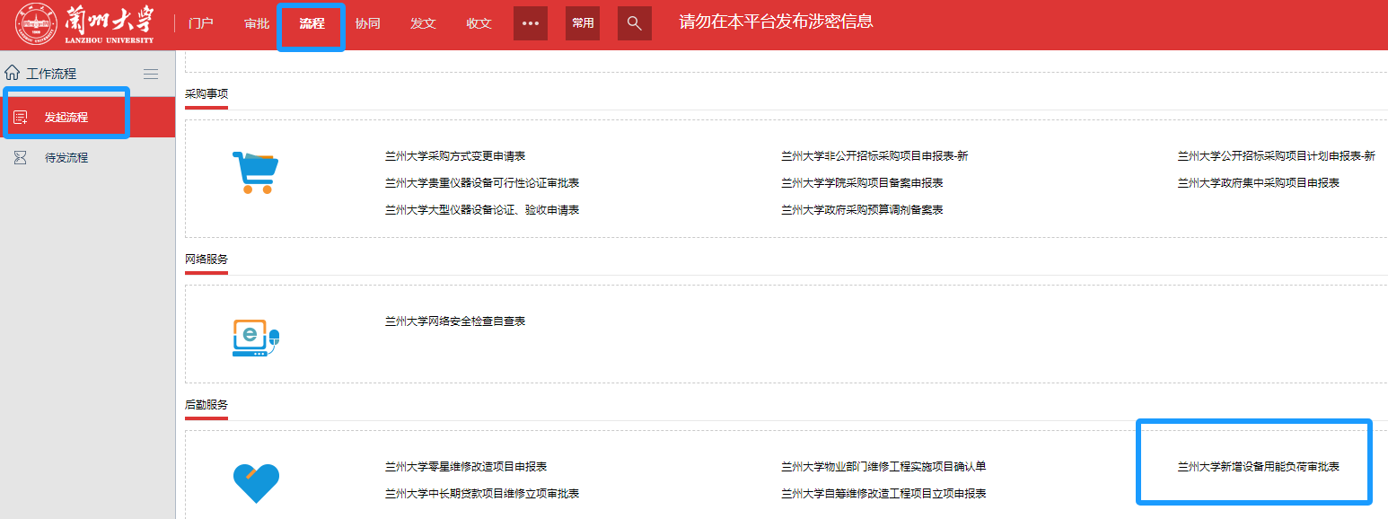Screen dimensions: 1388x519
Task: Click the blue heart icon under 后勤服务
Action: tap(256, 484)
